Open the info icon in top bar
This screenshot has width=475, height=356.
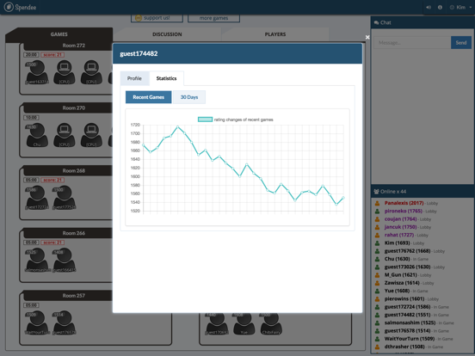coord(440,7)
